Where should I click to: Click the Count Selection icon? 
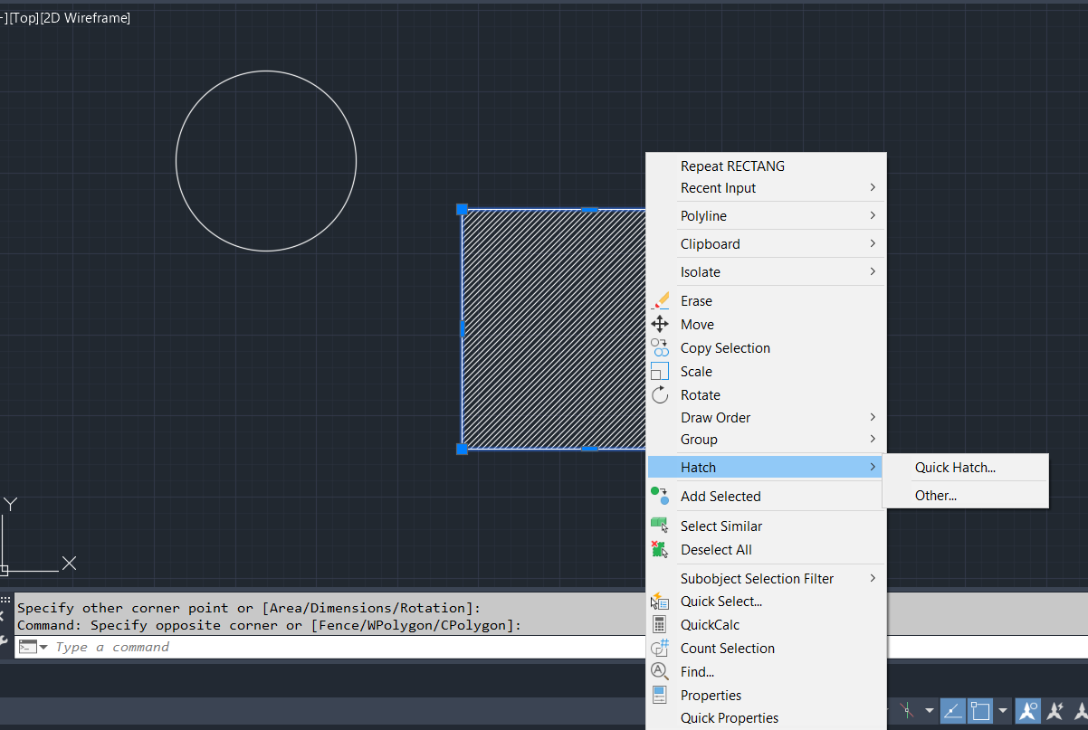click(x=660, y=648)
